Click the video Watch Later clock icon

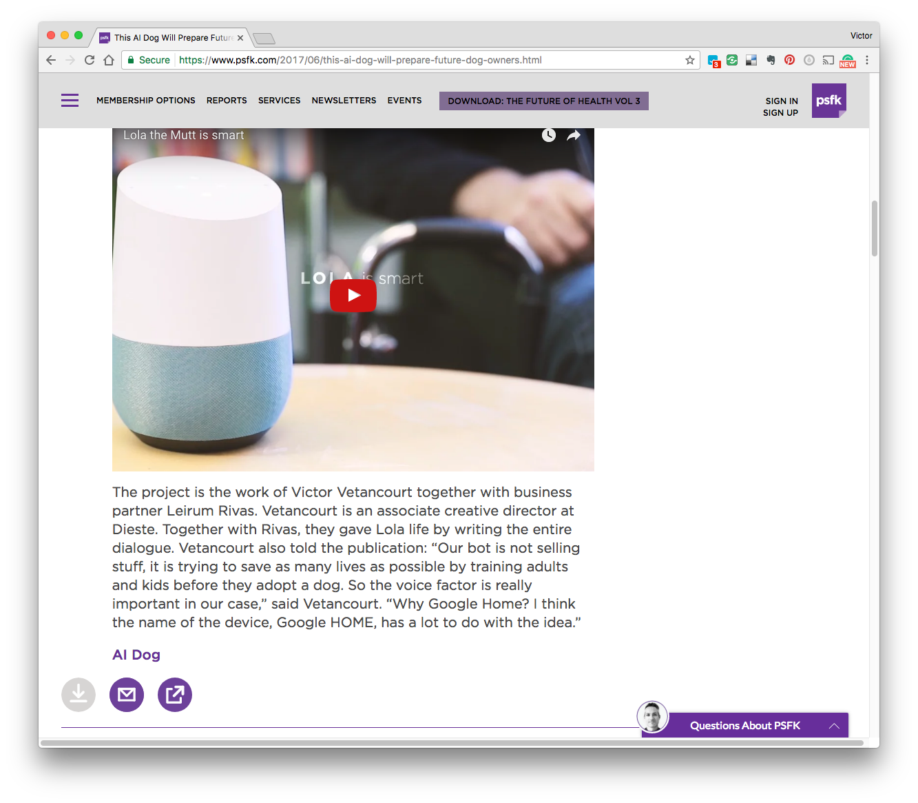[x=548, y=135]
